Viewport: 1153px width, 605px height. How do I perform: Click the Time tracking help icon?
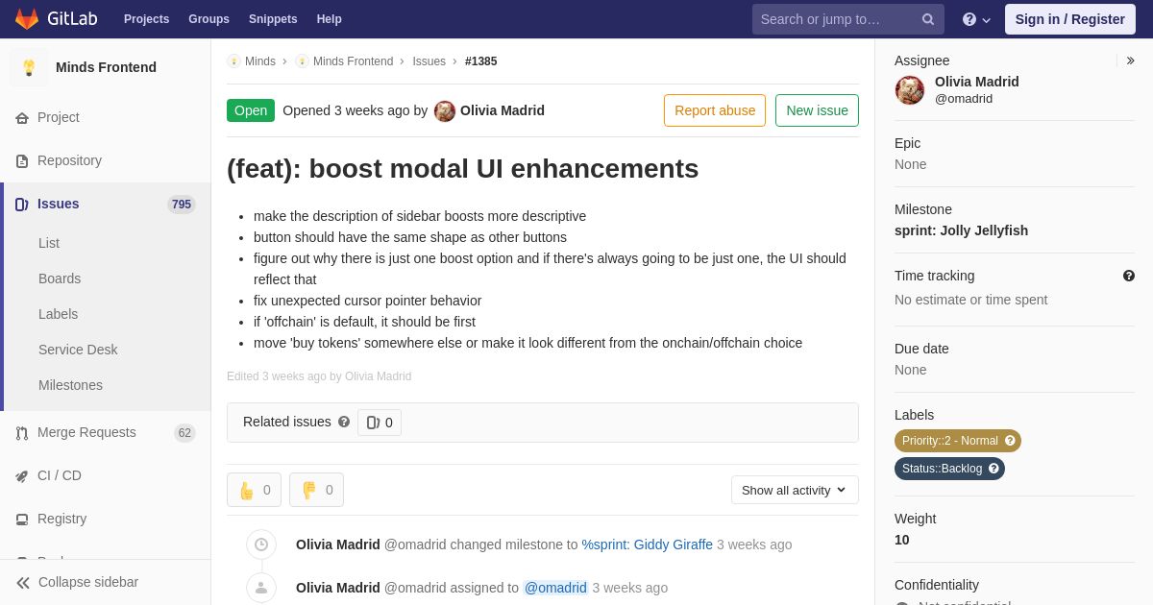coord(1129,276)
